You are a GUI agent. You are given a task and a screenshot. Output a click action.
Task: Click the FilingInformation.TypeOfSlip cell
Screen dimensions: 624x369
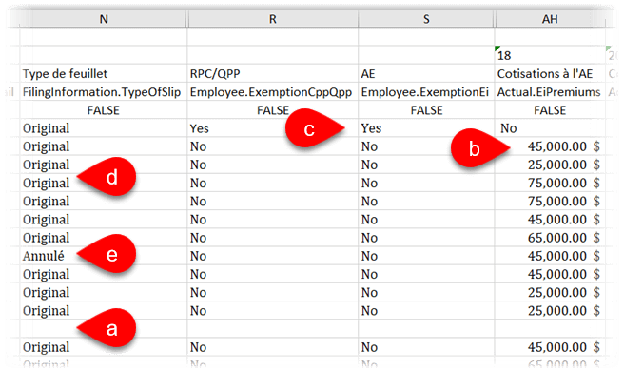tap(104, 92)
